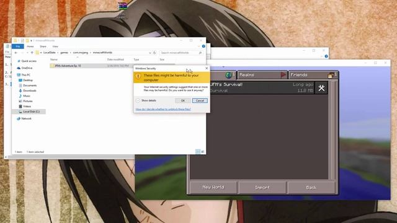
Task: Click Minecraft world list scrollbar
Action: [333, 130]
